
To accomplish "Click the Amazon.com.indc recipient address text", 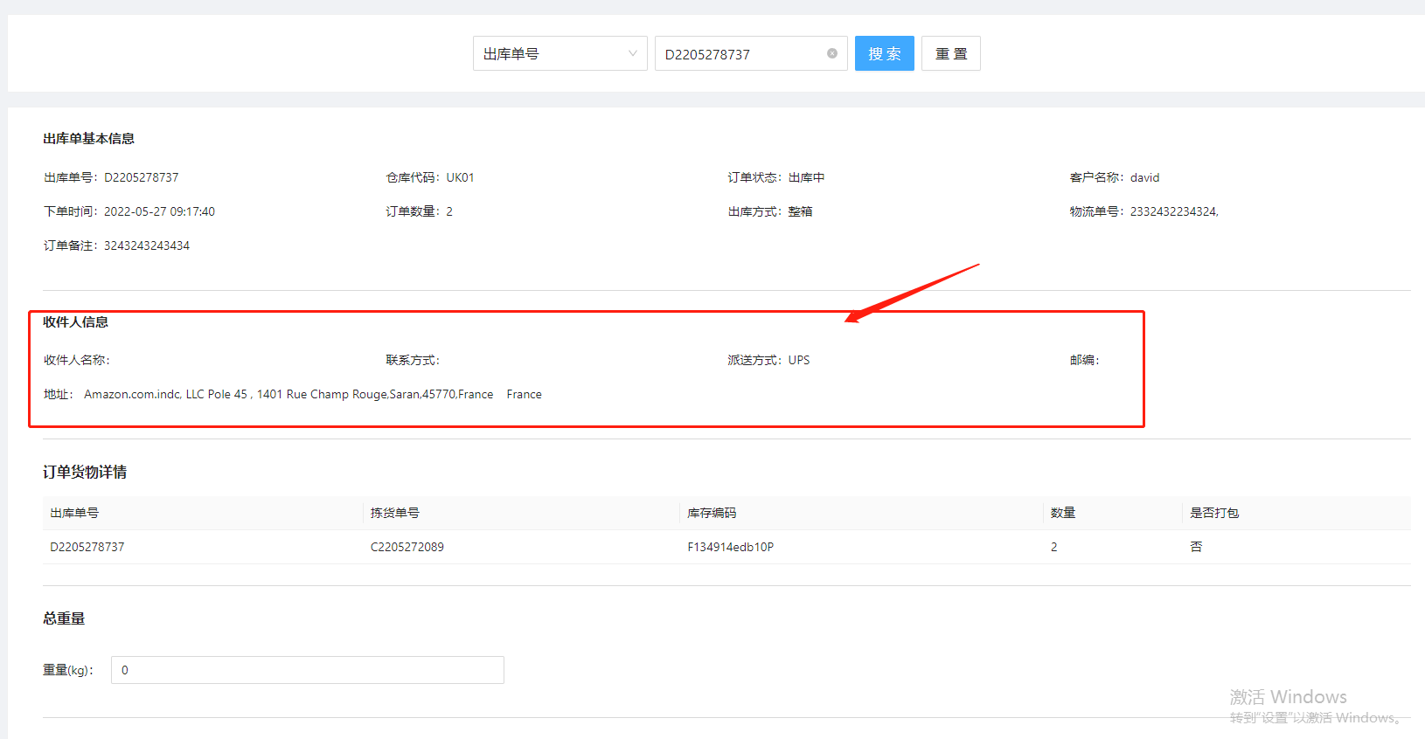I will coord(288,394).
